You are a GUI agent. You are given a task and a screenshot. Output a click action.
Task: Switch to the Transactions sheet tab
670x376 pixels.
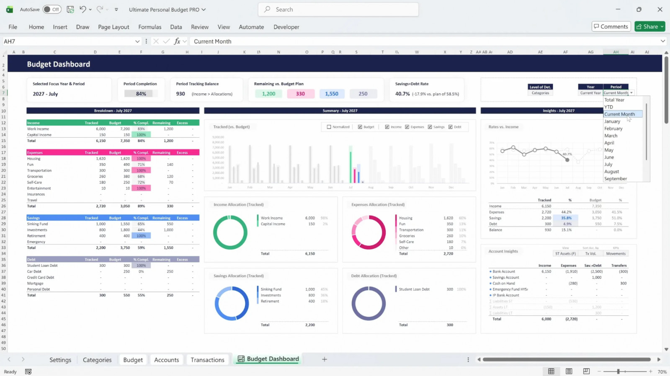point(207,360)
